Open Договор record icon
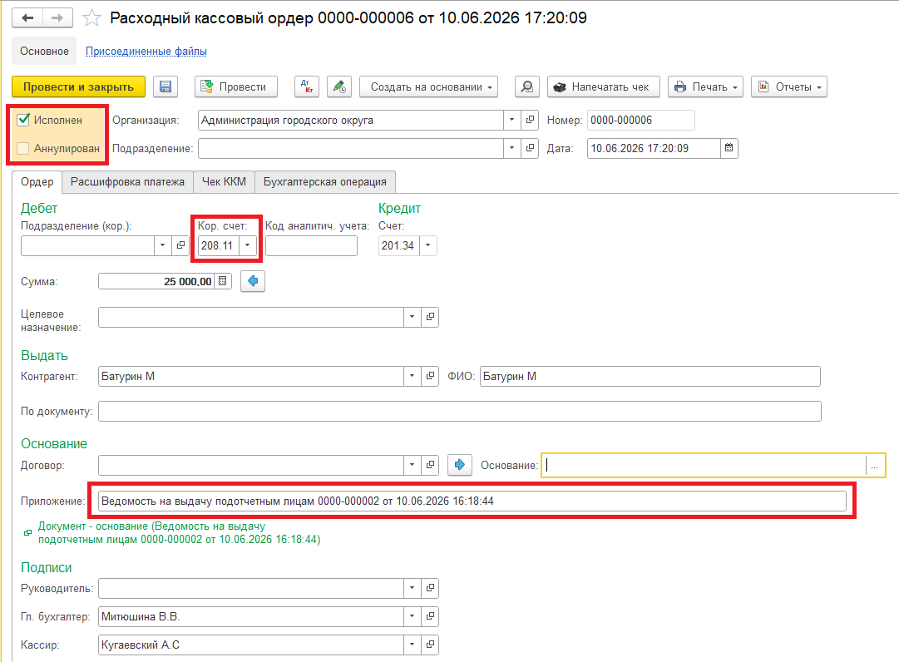The height and width of the screenshot is (662, 899). coord(430,465)
